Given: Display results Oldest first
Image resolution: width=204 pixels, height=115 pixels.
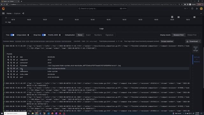Looking at the screenshot, I should coord(192,35).
